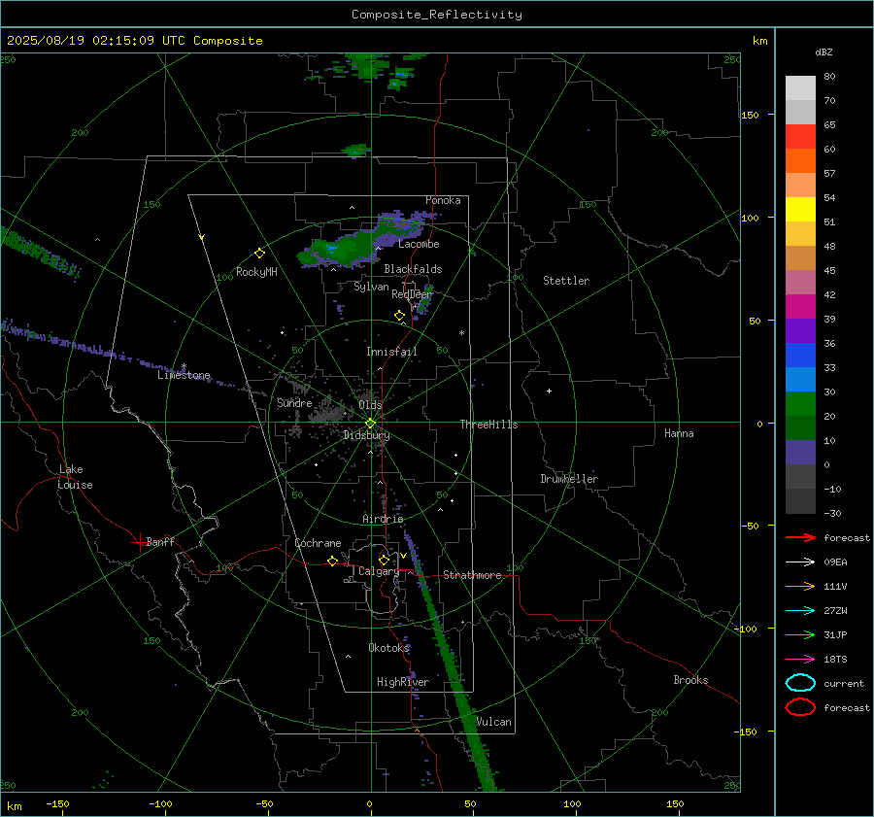
Task: Click the 'Okotoks' town label
Action: pos(388,648)
